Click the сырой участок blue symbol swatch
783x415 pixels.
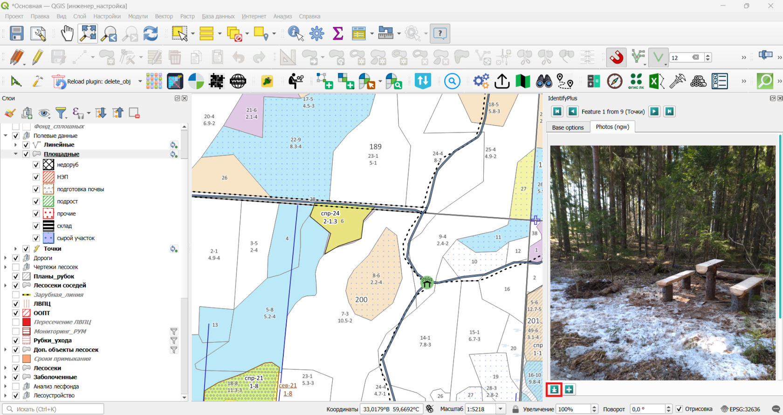pos(48,238)
